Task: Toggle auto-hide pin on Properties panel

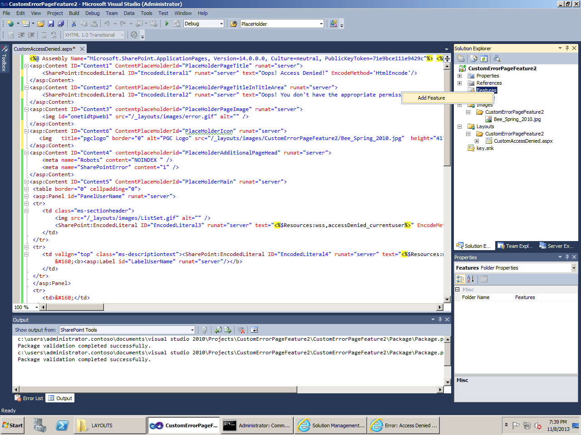Action: [x=567, y=257]
